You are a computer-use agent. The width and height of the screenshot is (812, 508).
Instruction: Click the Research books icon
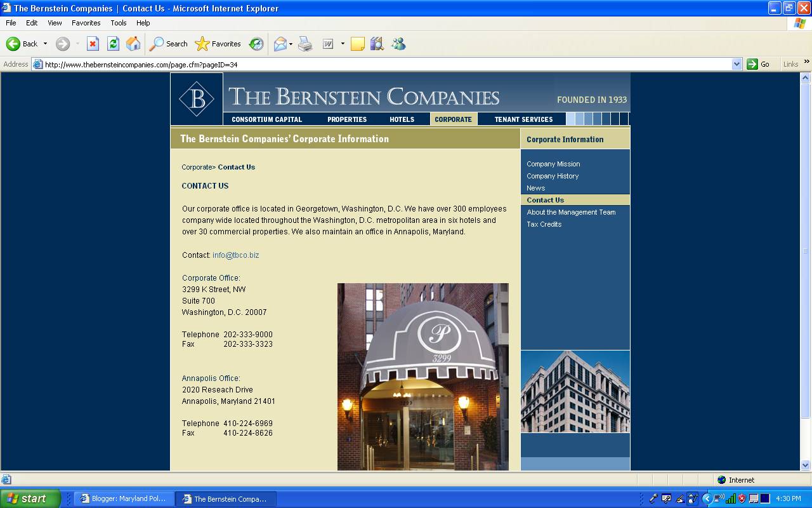point(377,44)
